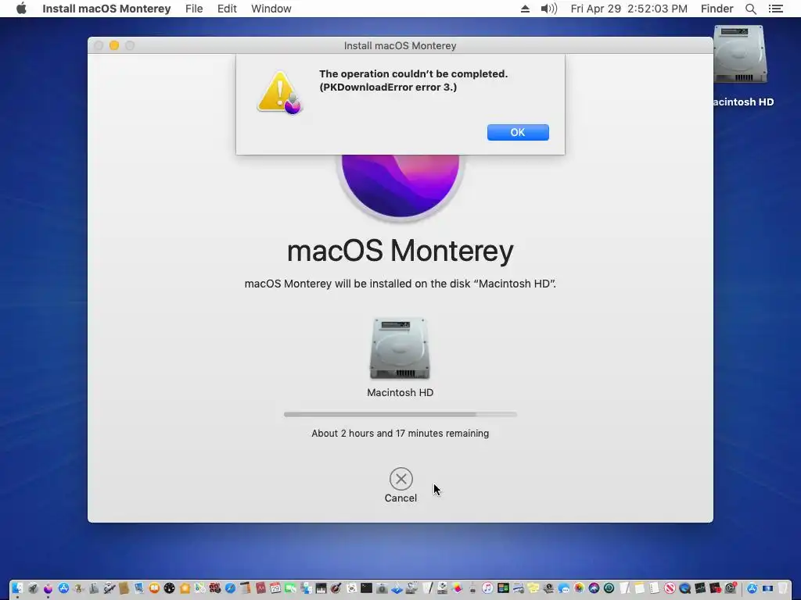Open Stocks chart icon in the Dock
The image size is (801, 600).
pyautogui.click(x=700, y=588)
